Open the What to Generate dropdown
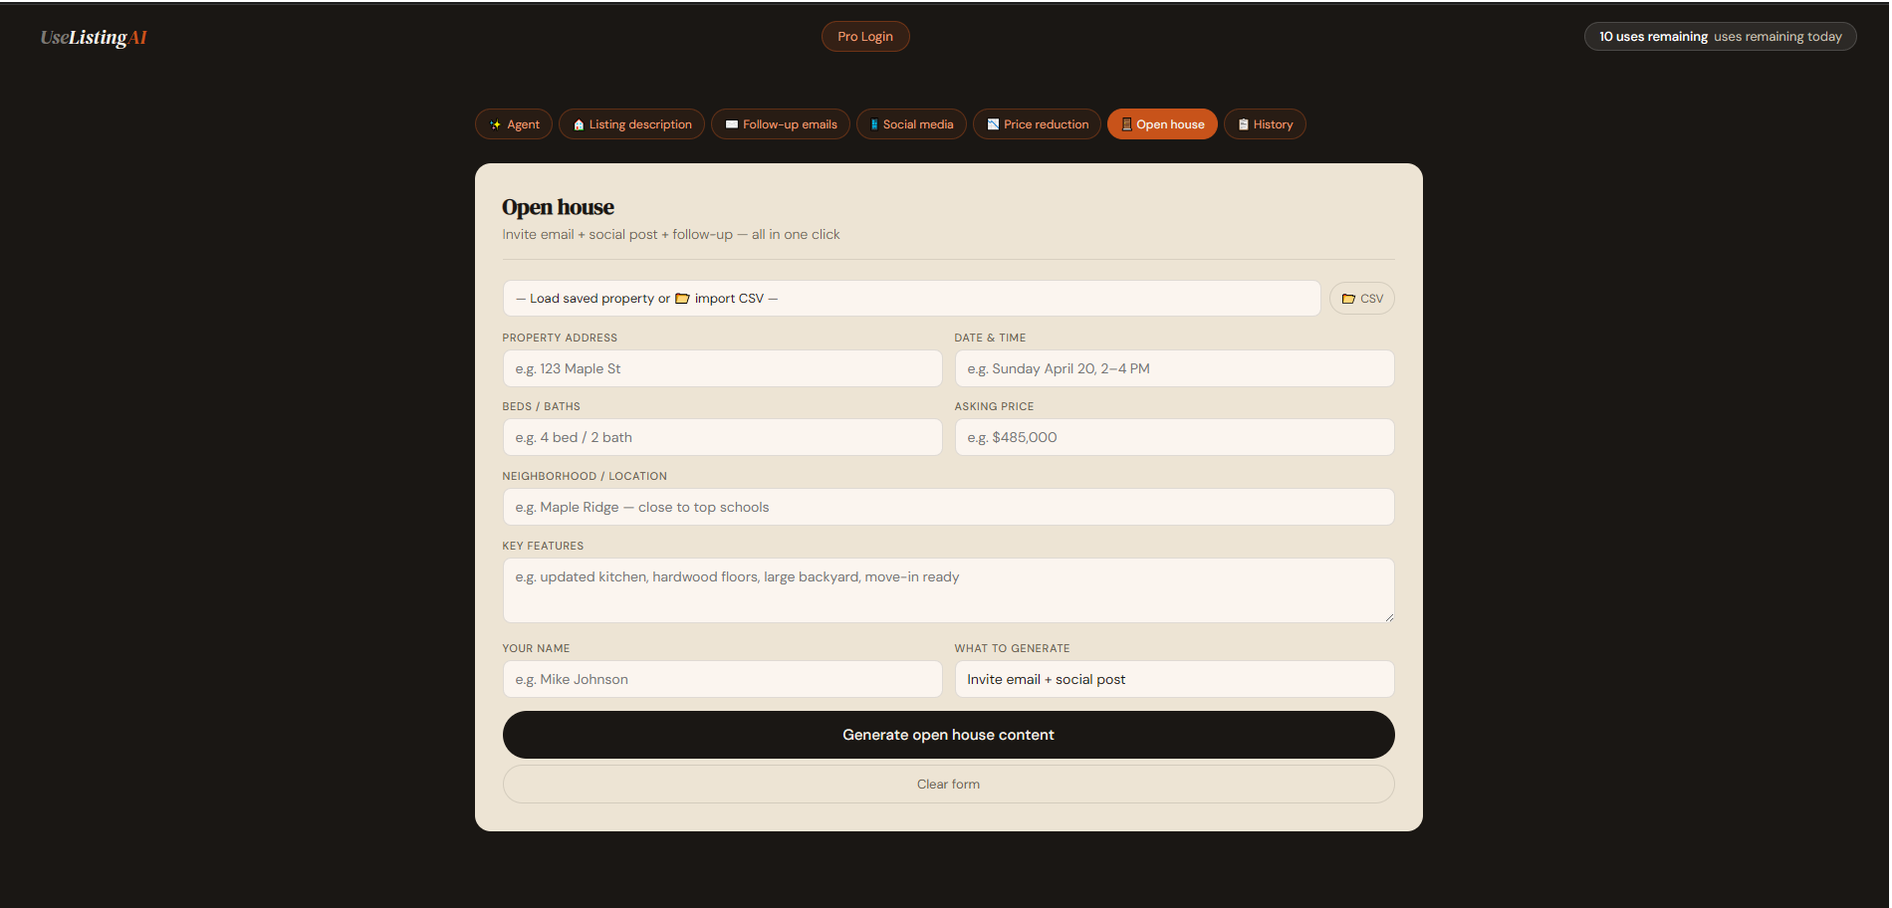Screen dimensions: 1892x908 pyautogui.click(x=1174, y=679)
